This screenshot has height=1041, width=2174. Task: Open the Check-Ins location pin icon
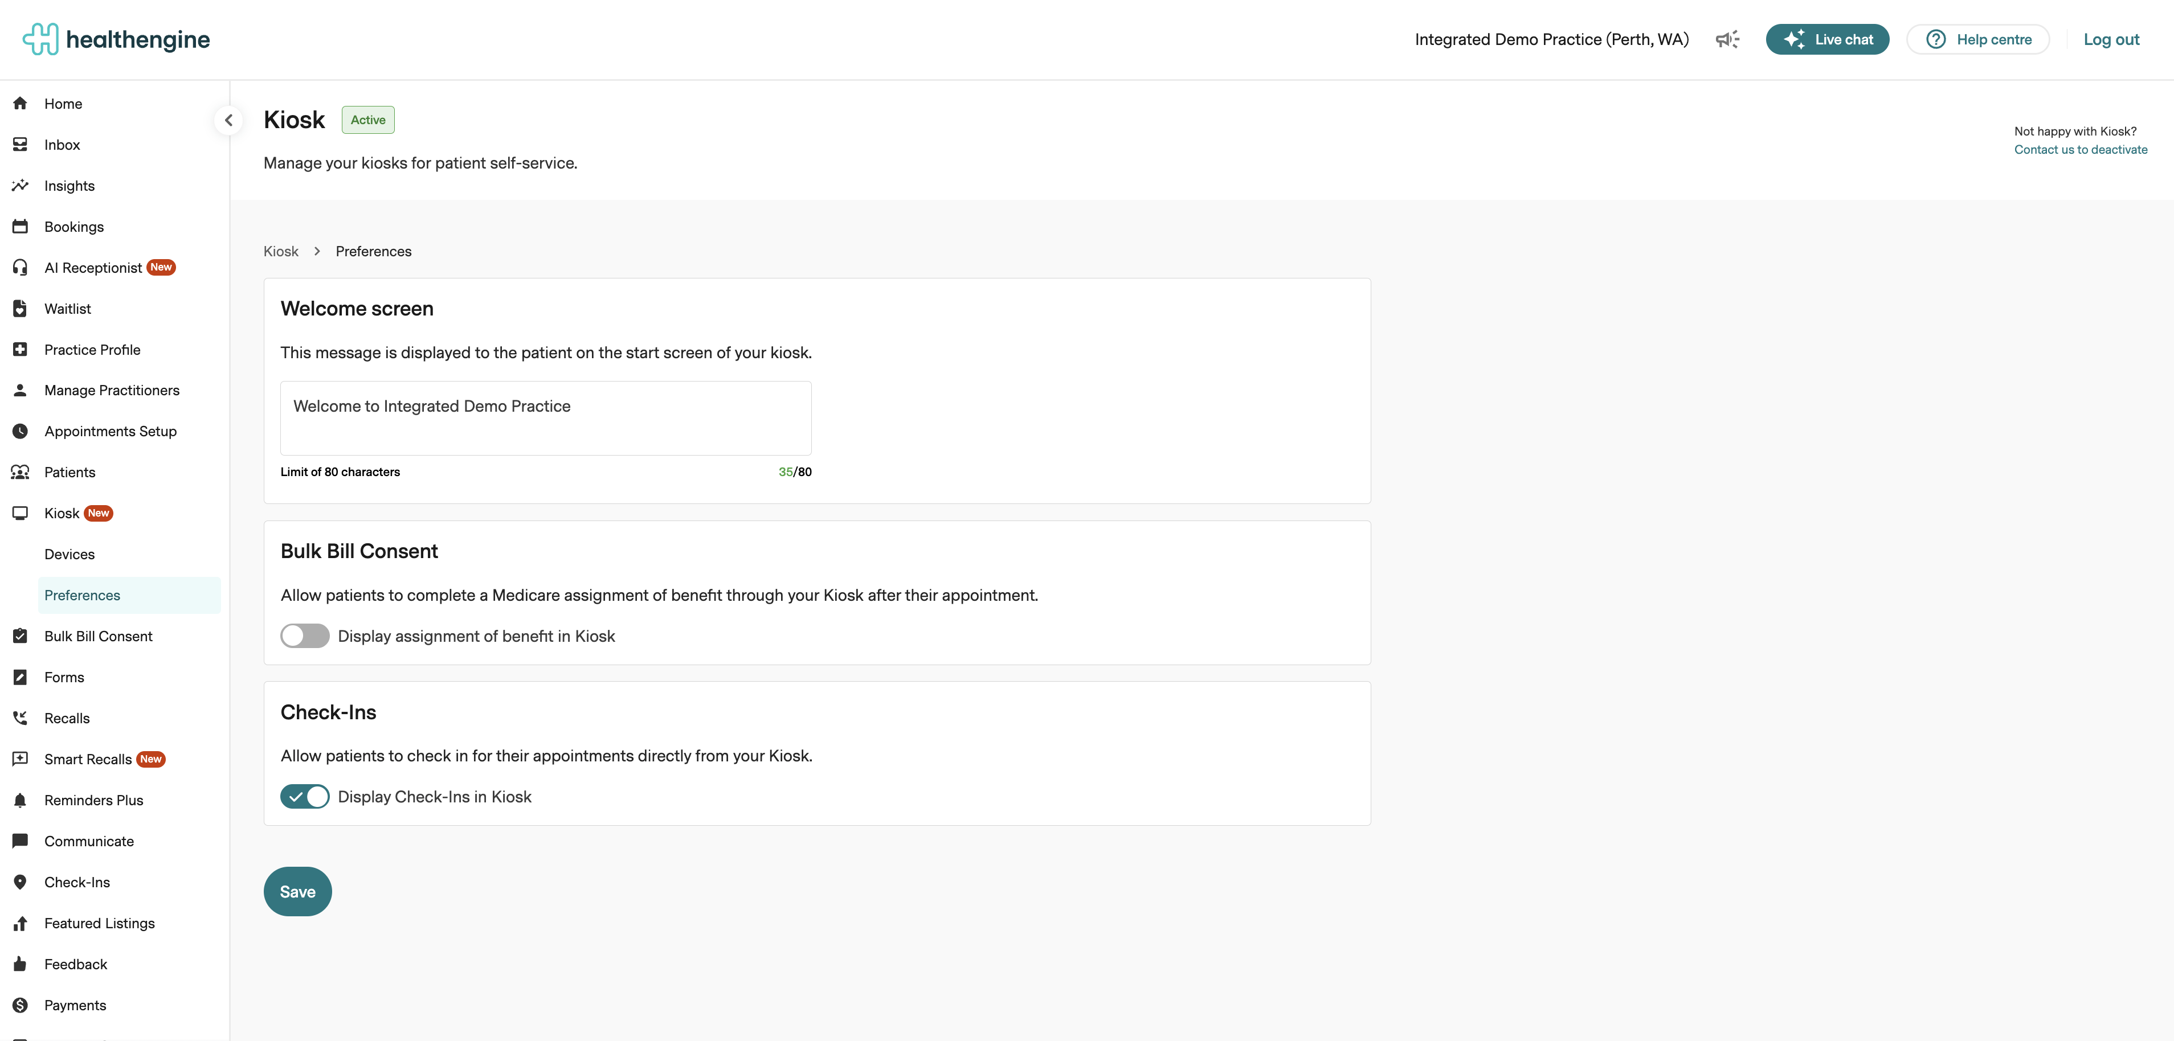coord(21,883)
